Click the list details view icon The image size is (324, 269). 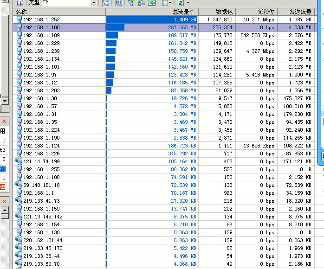(x=118, y=3)
